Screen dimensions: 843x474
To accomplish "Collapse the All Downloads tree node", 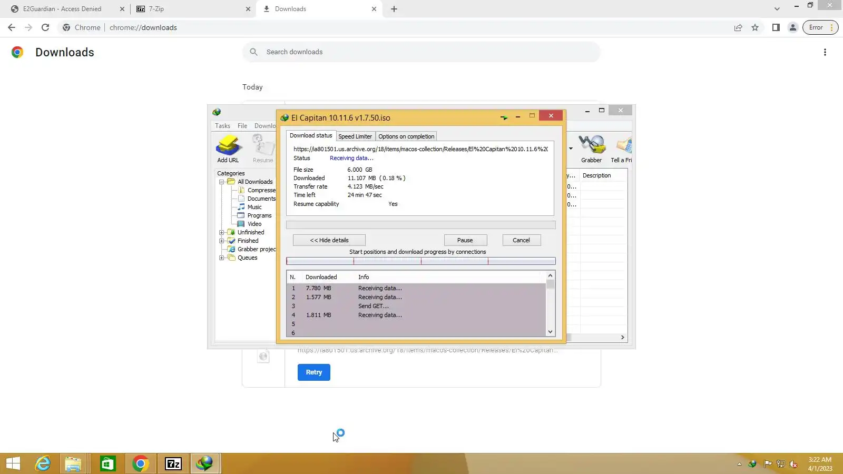I will click(x=222, y=182).
